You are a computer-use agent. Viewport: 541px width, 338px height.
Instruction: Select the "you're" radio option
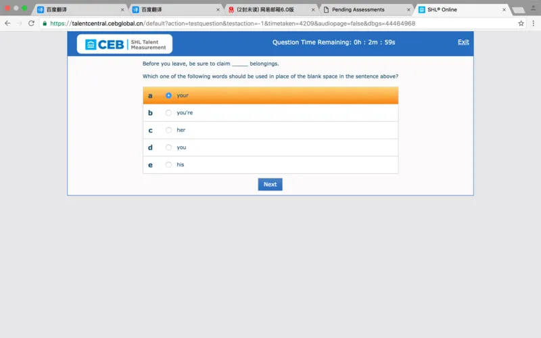click(168, 113)
